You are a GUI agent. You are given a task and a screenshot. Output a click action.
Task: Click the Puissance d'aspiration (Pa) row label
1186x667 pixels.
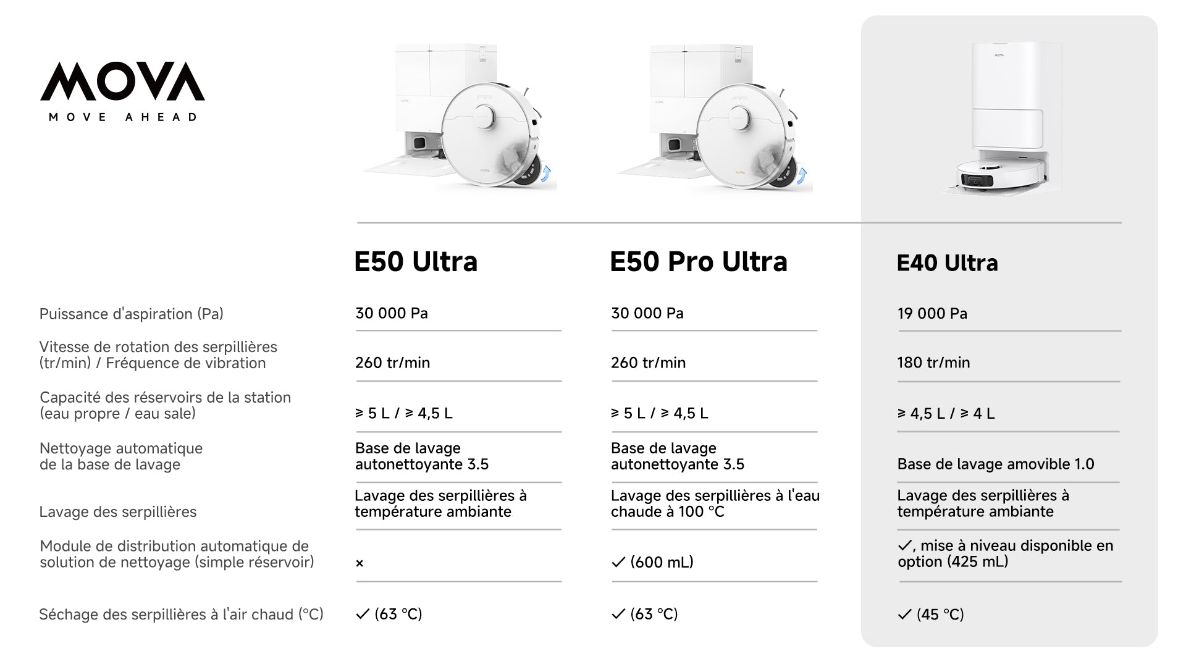[x=132, y=314]
